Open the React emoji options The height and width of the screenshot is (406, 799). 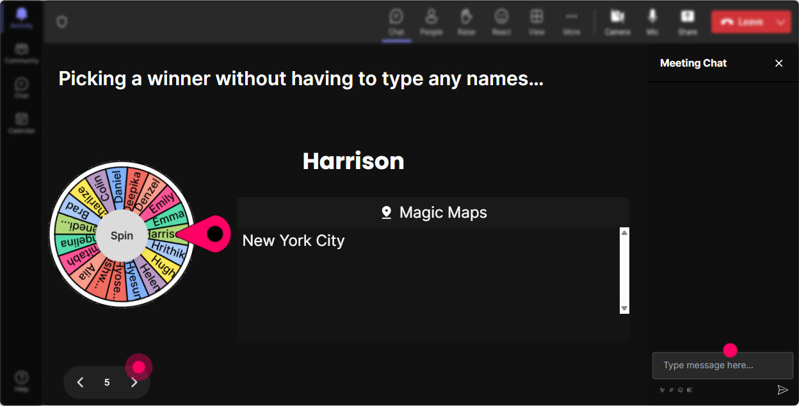pos(501,22)
